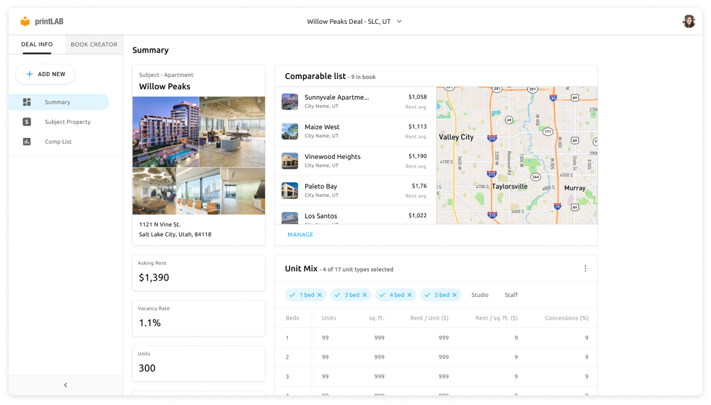This screenshot has width=711, height=405.
Task: Select the Vinewood Heights comparable row
Action: pyautogui.click(x=355, y=161)
